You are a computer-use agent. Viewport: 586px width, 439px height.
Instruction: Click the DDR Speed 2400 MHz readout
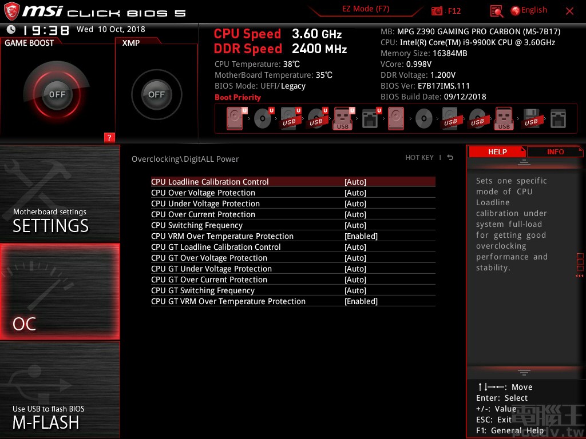click(280, 49)
